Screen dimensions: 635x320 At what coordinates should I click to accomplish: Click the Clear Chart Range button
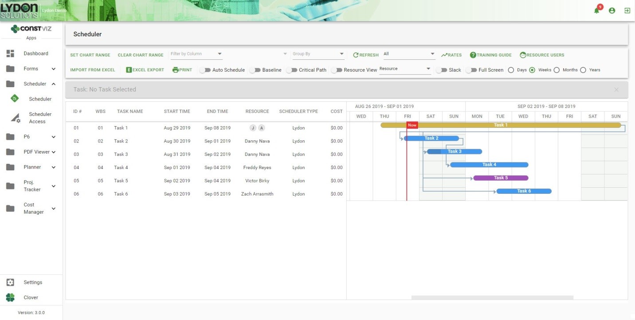click(x=140, y=54)
